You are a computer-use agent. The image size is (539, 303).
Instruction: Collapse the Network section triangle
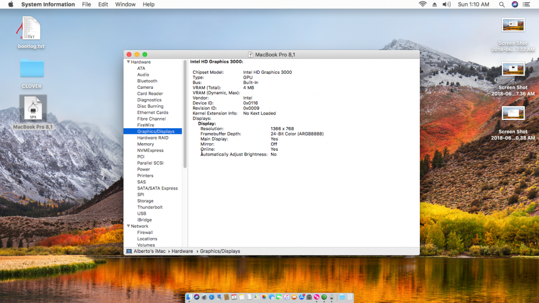click(x=128, y=226)
